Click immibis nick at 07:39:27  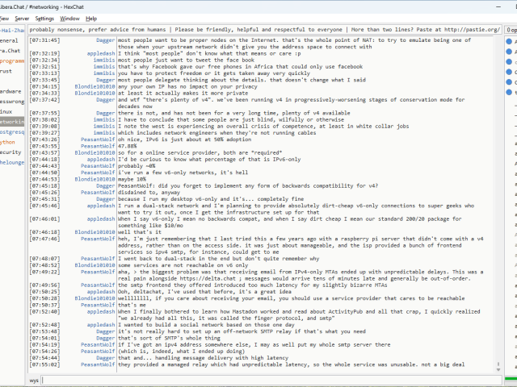click(x=104, y=133)
